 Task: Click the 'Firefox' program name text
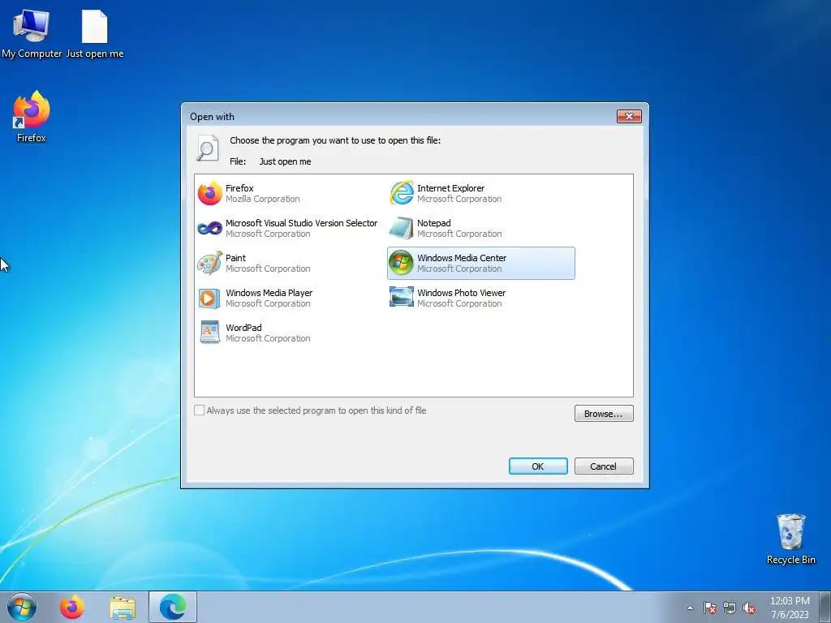pyautogui.click(x=239, y=188)
